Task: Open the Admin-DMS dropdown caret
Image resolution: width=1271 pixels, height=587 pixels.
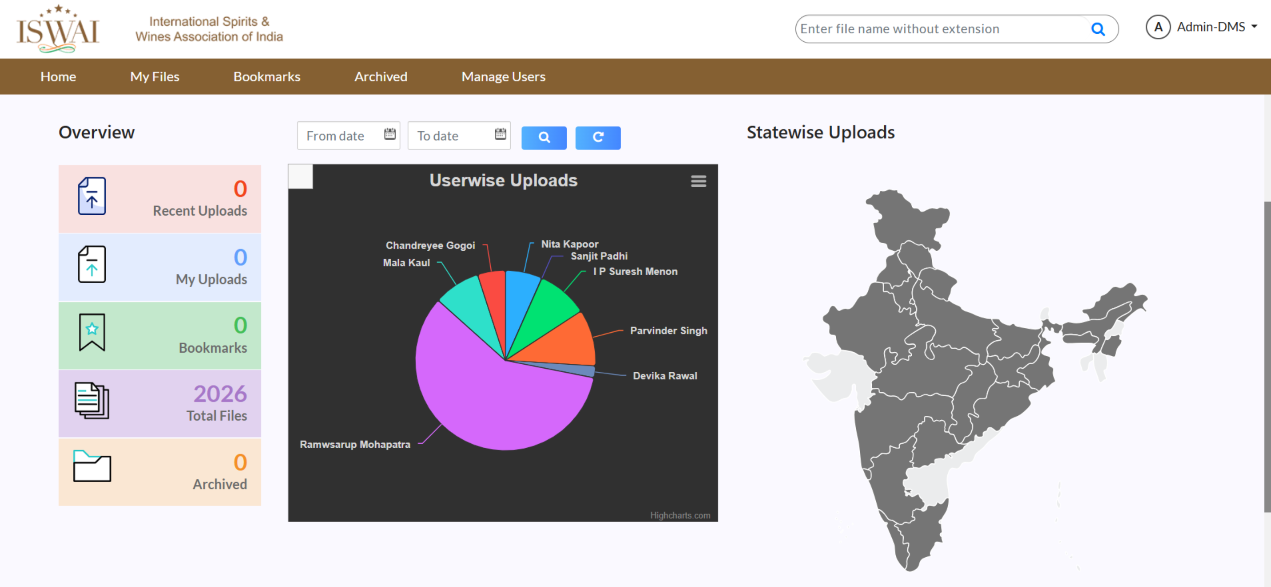Action: (1254, 27)
